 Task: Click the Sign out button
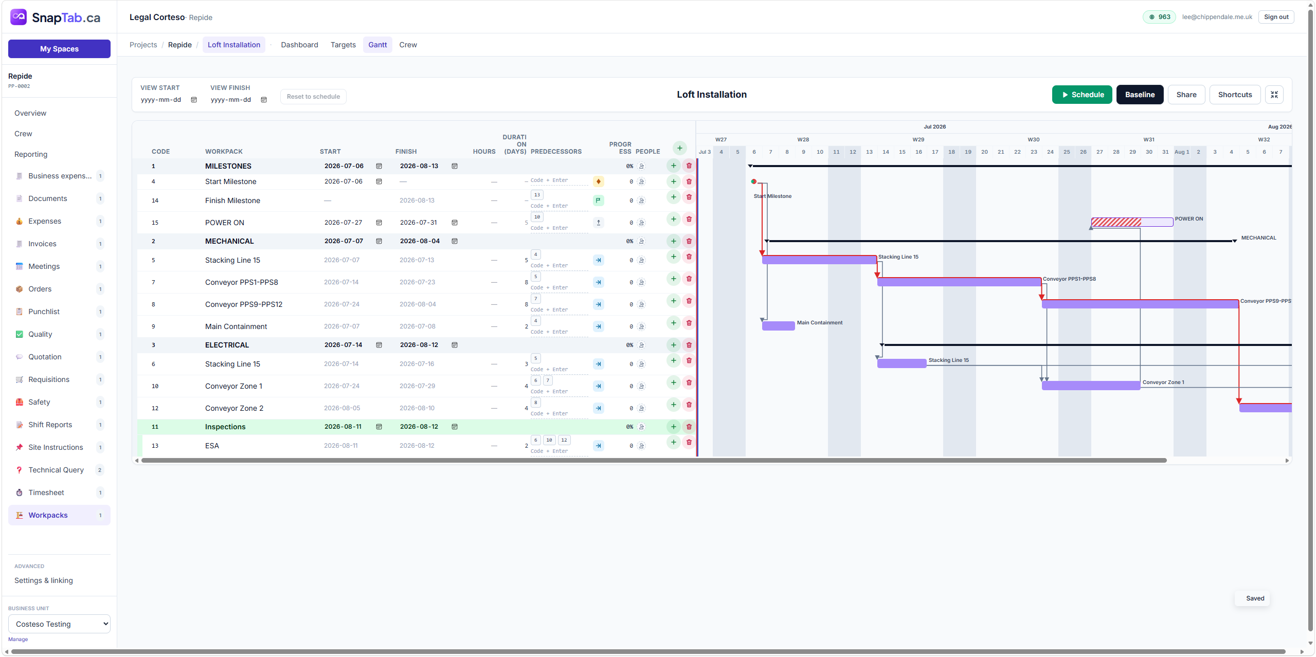pos(1276,17)
